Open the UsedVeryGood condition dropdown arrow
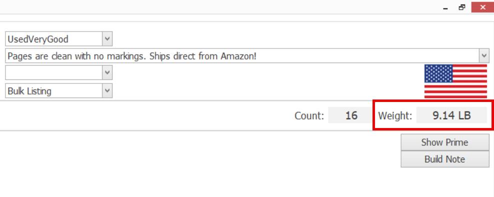Viewport: 494px width, 197px height. pyautogui.click(x=107, y=39)
